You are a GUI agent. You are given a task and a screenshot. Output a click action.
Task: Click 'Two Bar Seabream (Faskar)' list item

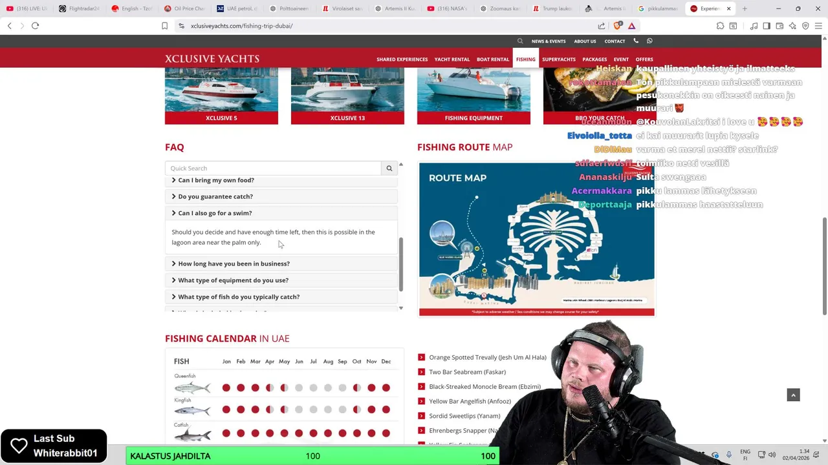[467, 372]
